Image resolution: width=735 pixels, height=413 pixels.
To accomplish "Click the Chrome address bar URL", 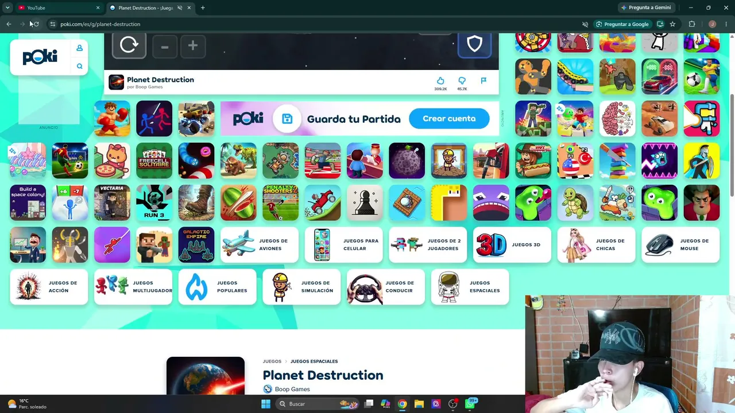I will (100, 24).
